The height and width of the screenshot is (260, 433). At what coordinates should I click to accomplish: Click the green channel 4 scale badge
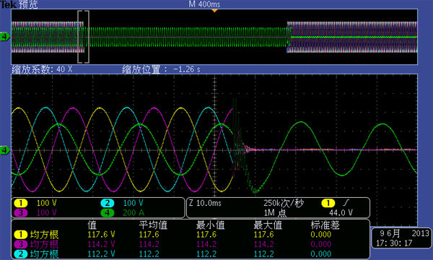click(x=107, y=213)
